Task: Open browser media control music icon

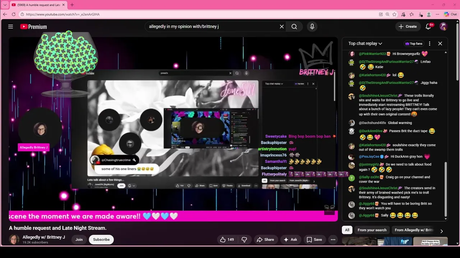Action: coord(403,14)
